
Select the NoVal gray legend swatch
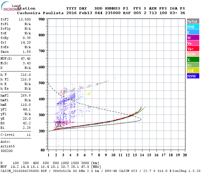click(193, 21)
